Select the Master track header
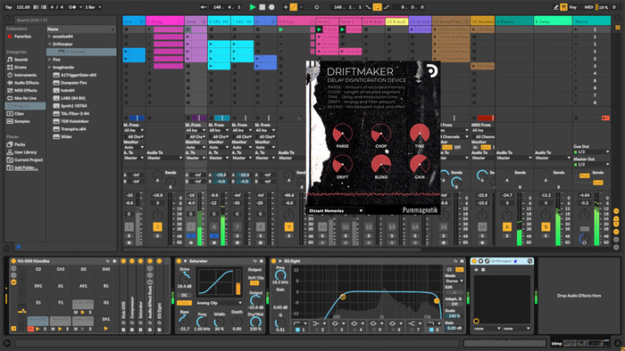Screen dimensions: 625x351 click(x=591, y=21)
